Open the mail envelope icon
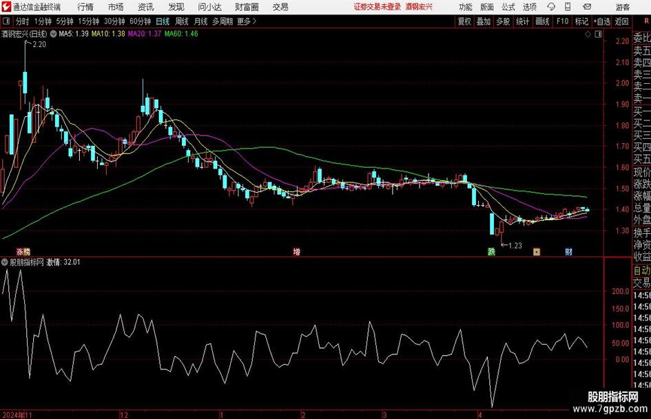Screen dimensions: 651x419 (587, 7)
